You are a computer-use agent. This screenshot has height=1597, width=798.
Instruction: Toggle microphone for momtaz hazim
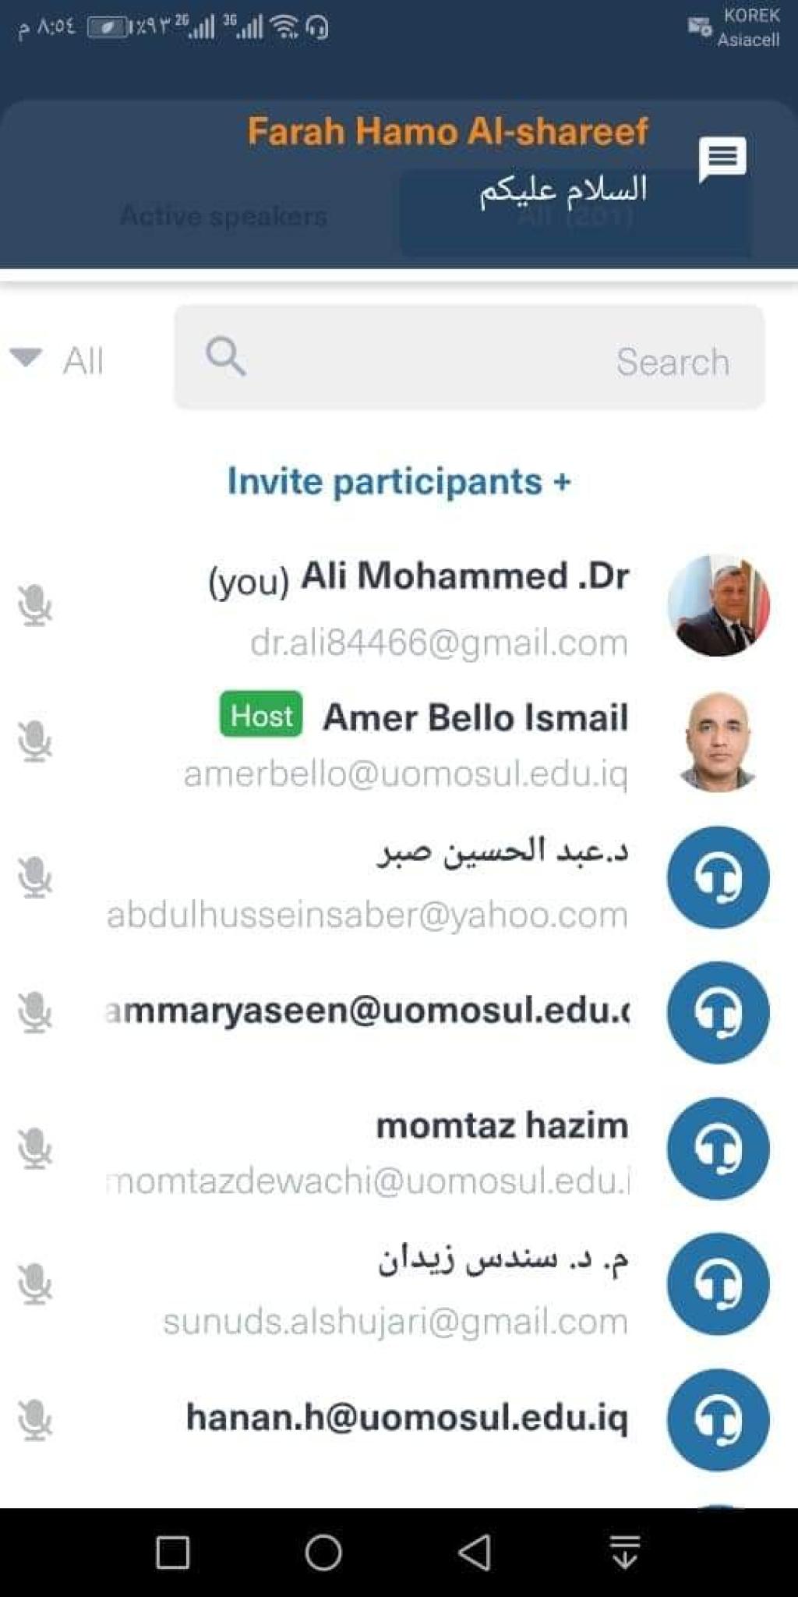pos(35,1148)
